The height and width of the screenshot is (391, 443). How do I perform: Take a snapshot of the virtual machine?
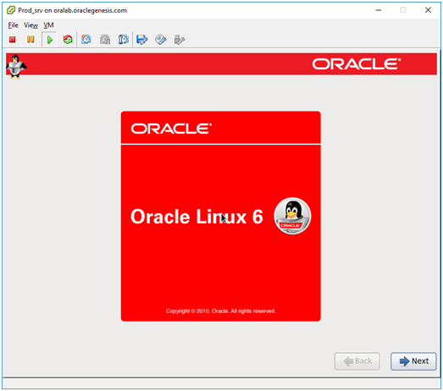[x=86, y=40]
